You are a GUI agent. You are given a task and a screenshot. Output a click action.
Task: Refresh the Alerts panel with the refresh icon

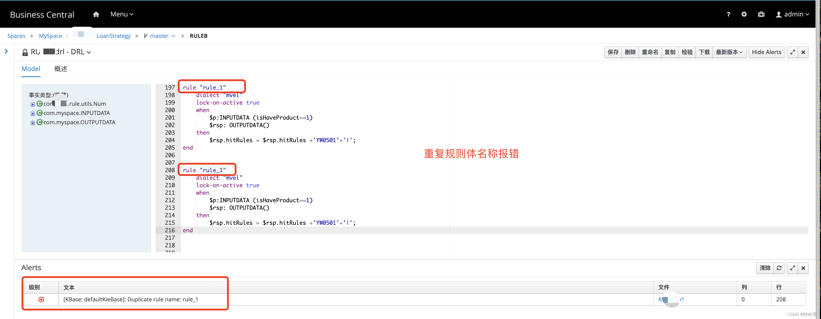[x=779, y=268]
